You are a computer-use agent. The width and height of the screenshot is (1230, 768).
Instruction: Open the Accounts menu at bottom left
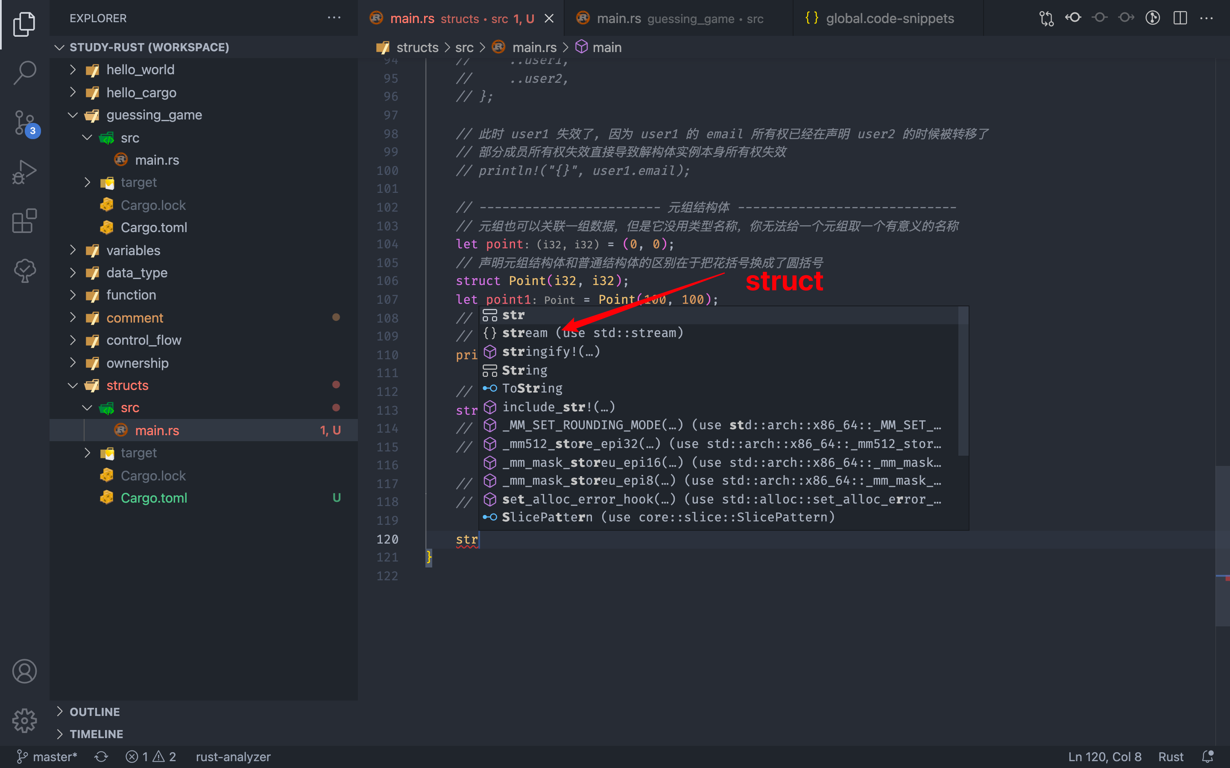click(24, 670)
